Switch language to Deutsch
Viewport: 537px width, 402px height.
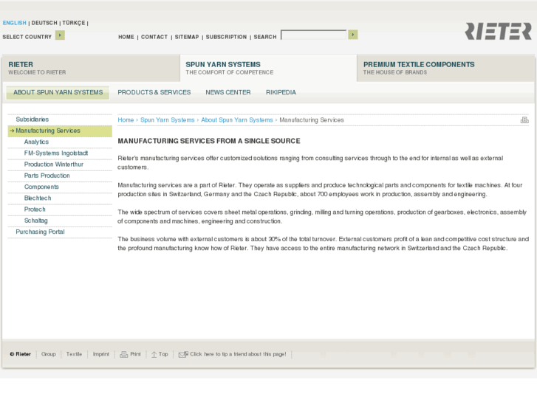pyautogui.click(x=44, y=23)
